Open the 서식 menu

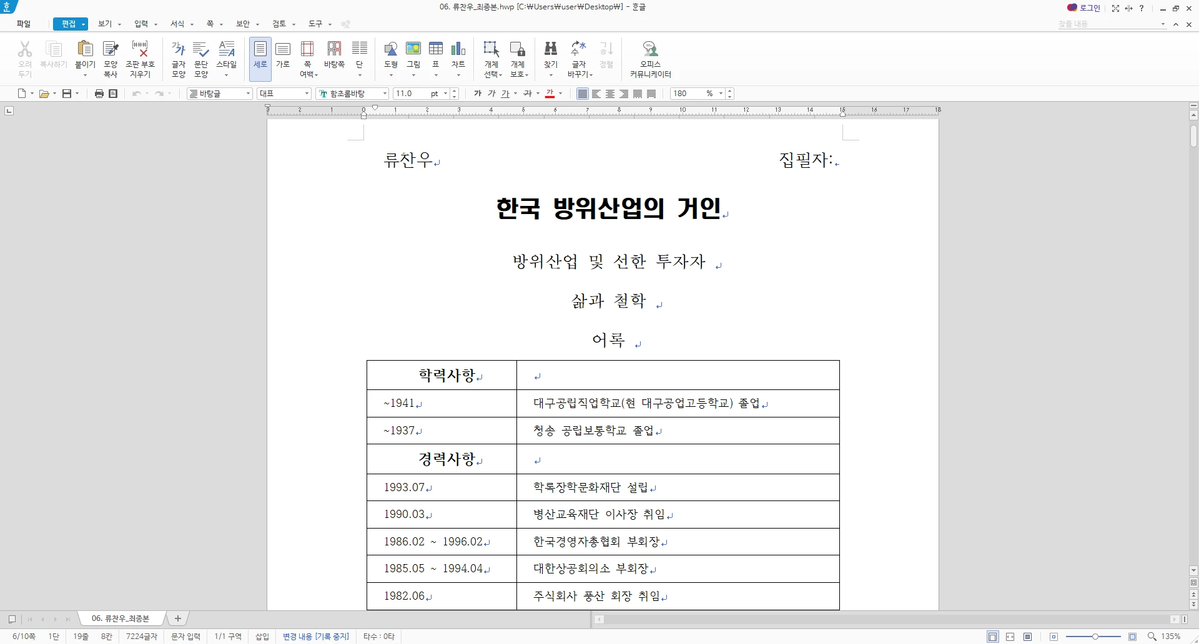click(x=177, y=24)
